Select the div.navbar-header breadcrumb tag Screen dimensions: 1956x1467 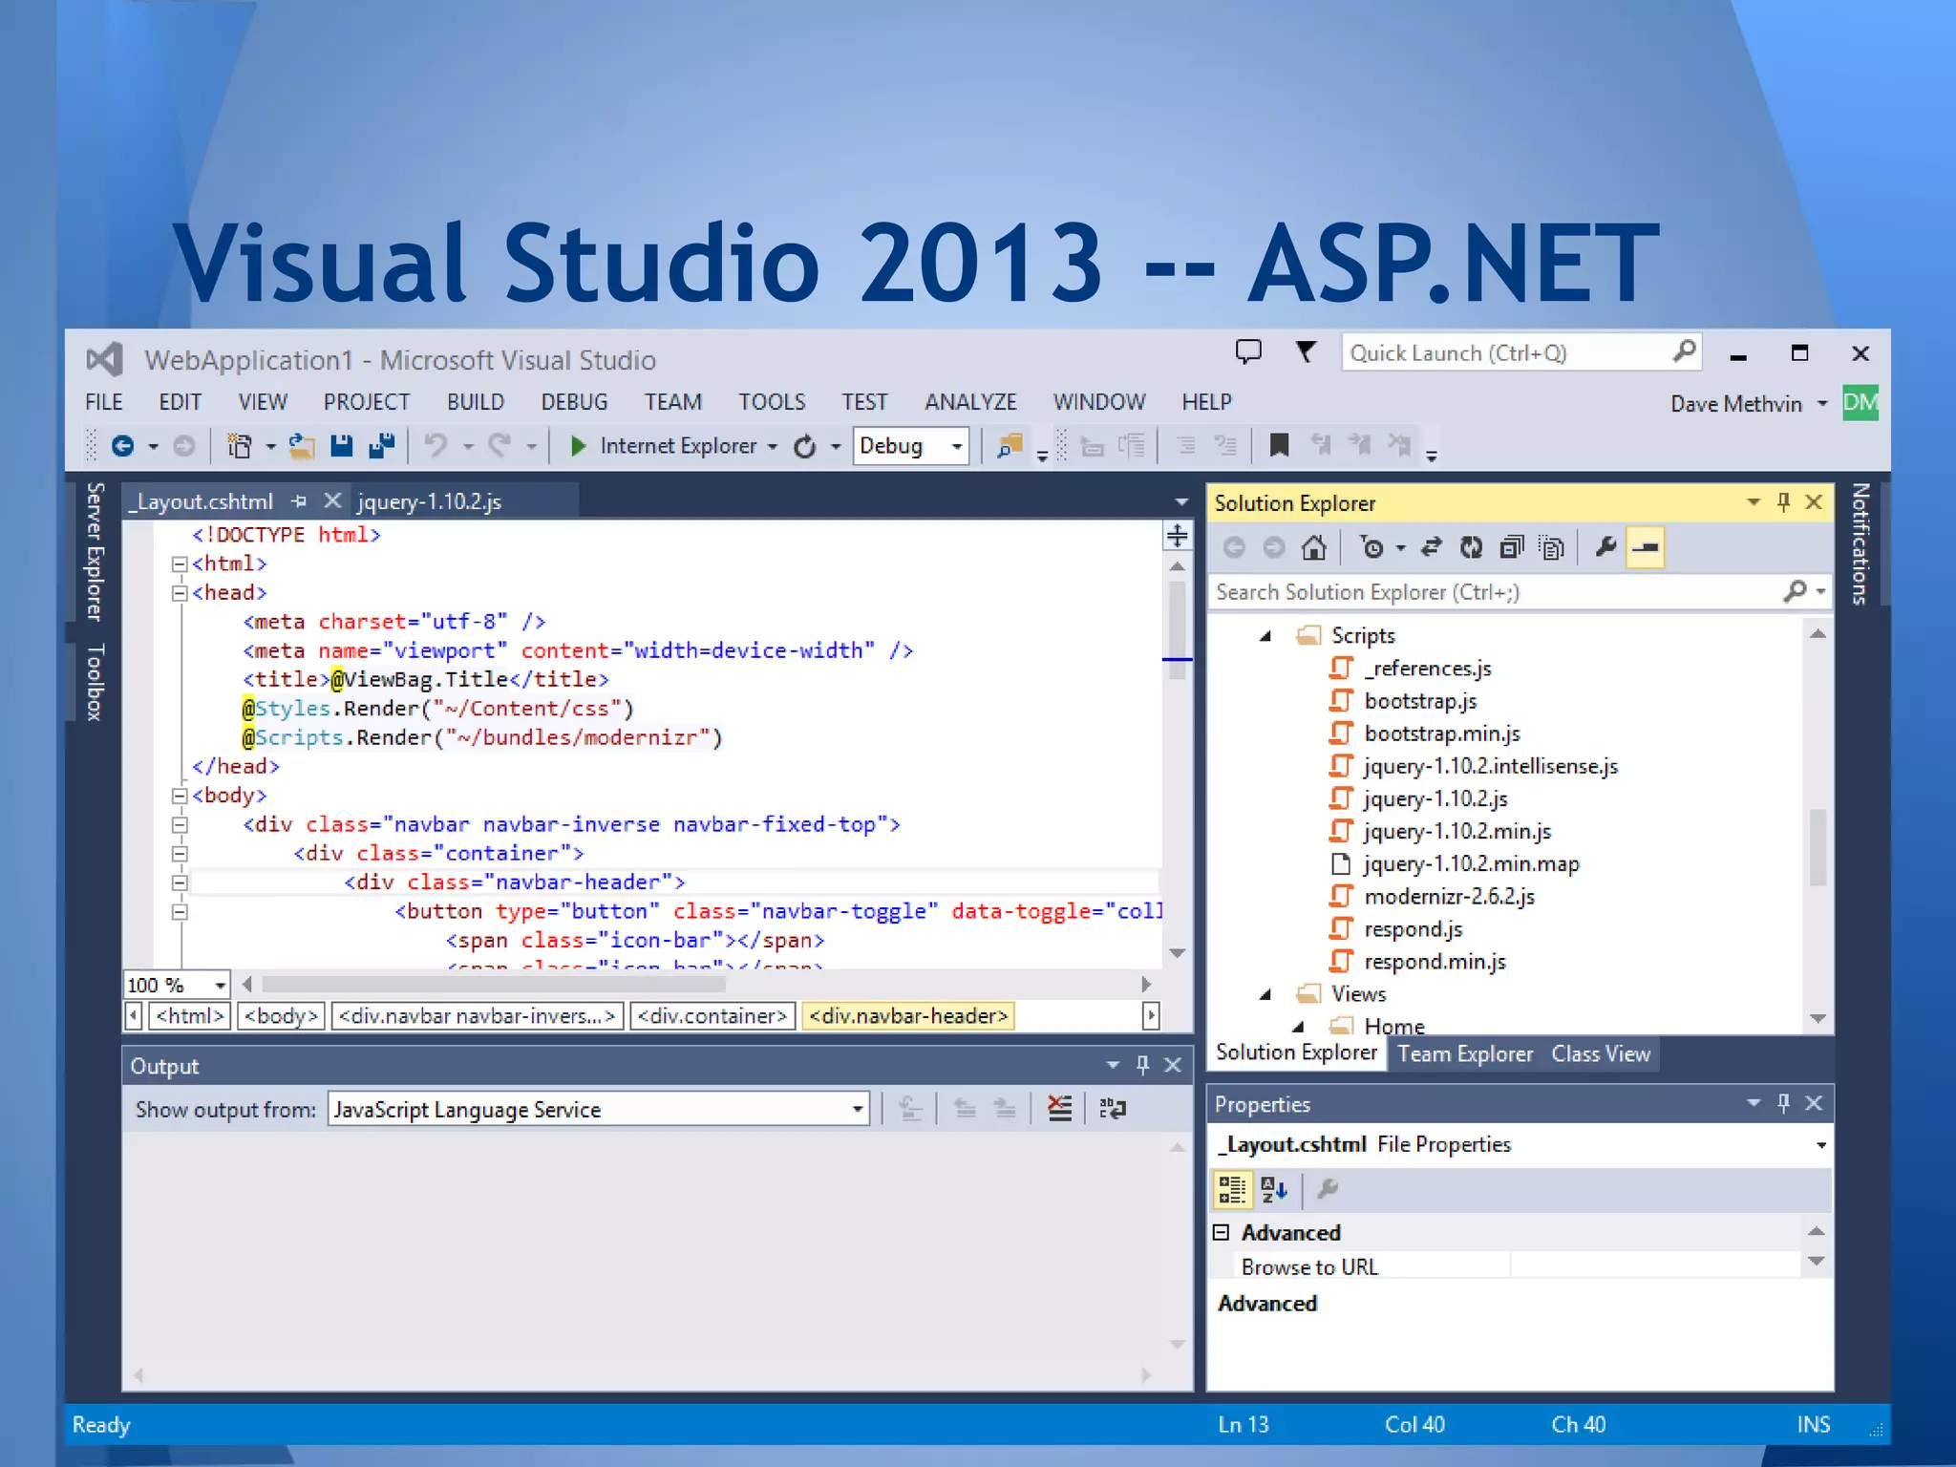(908, 1016)
